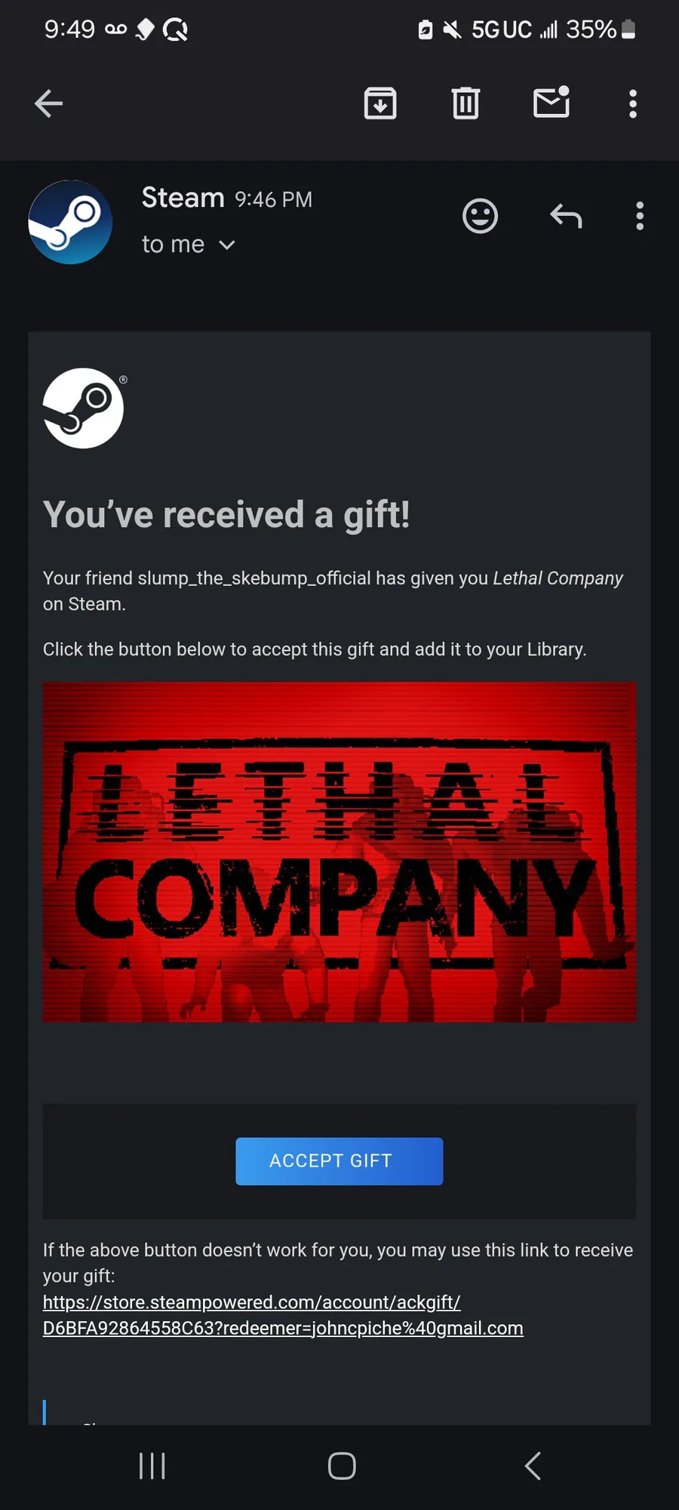
Task: Reply to Steam using the reply arrow
Action: coord(566,217)
